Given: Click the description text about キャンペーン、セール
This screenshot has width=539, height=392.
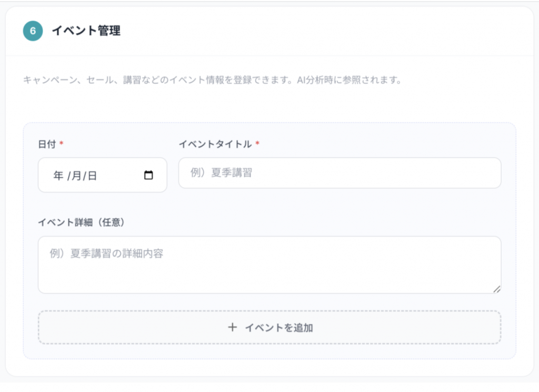Looking at the screenshot, I should click(212, 81).
